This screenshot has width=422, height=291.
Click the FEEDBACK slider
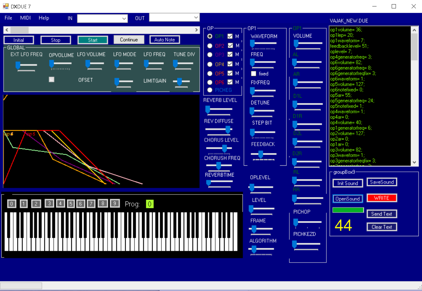click(264, 155)
